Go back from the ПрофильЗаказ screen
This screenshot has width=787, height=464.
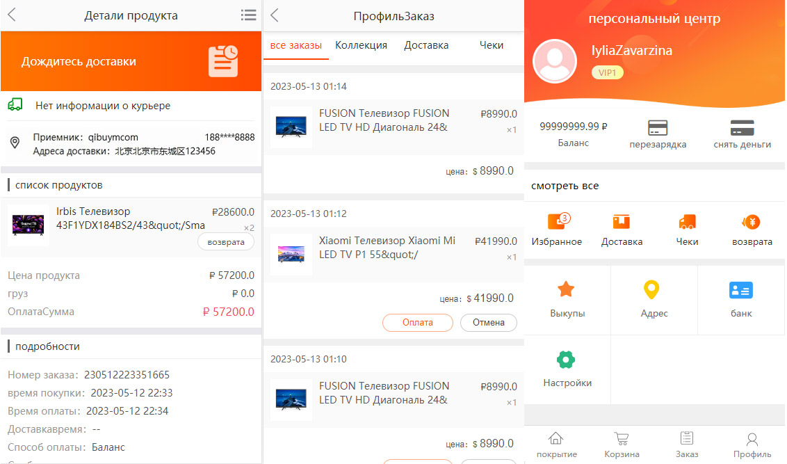coord(274,15)
